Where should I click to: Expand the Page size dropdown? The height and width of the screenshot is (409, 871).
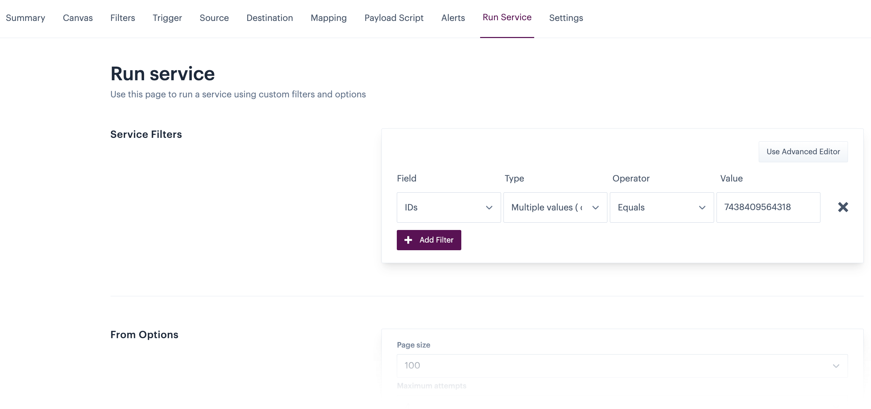622,366
